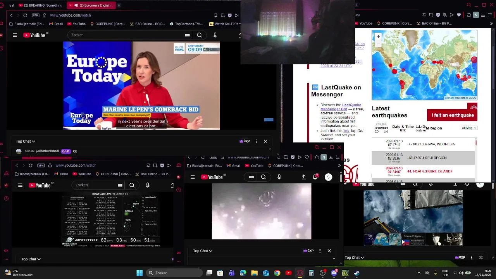
Task: Click the I felt an earthquake button
Action: [x=452, y=115]
